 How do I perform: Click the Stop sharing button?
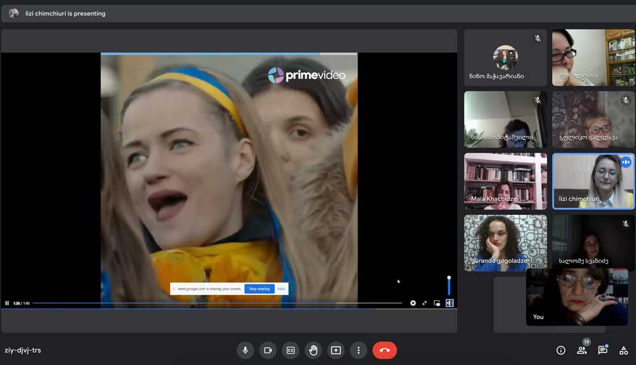tap(259, 289)
